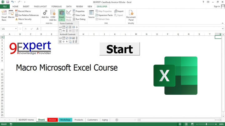The height and width of the screenshot is (126, 225).
Task: Add a new sheet
Action: click(x=117, y=120)
